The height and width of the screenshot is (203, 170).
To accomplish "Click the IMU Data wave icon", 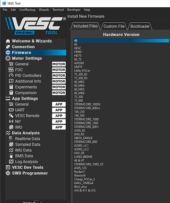I will (11, 150).
